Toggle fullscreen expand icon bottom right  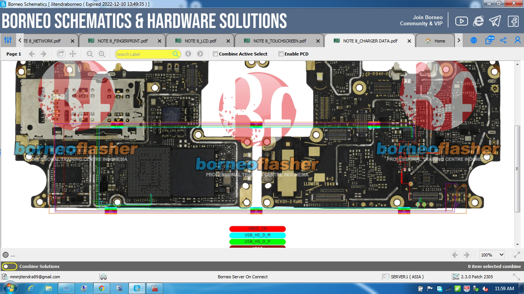click(517, 255)
